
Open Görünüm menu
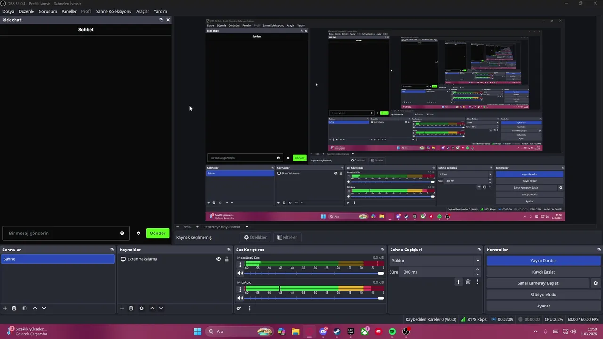coord(48,11)
